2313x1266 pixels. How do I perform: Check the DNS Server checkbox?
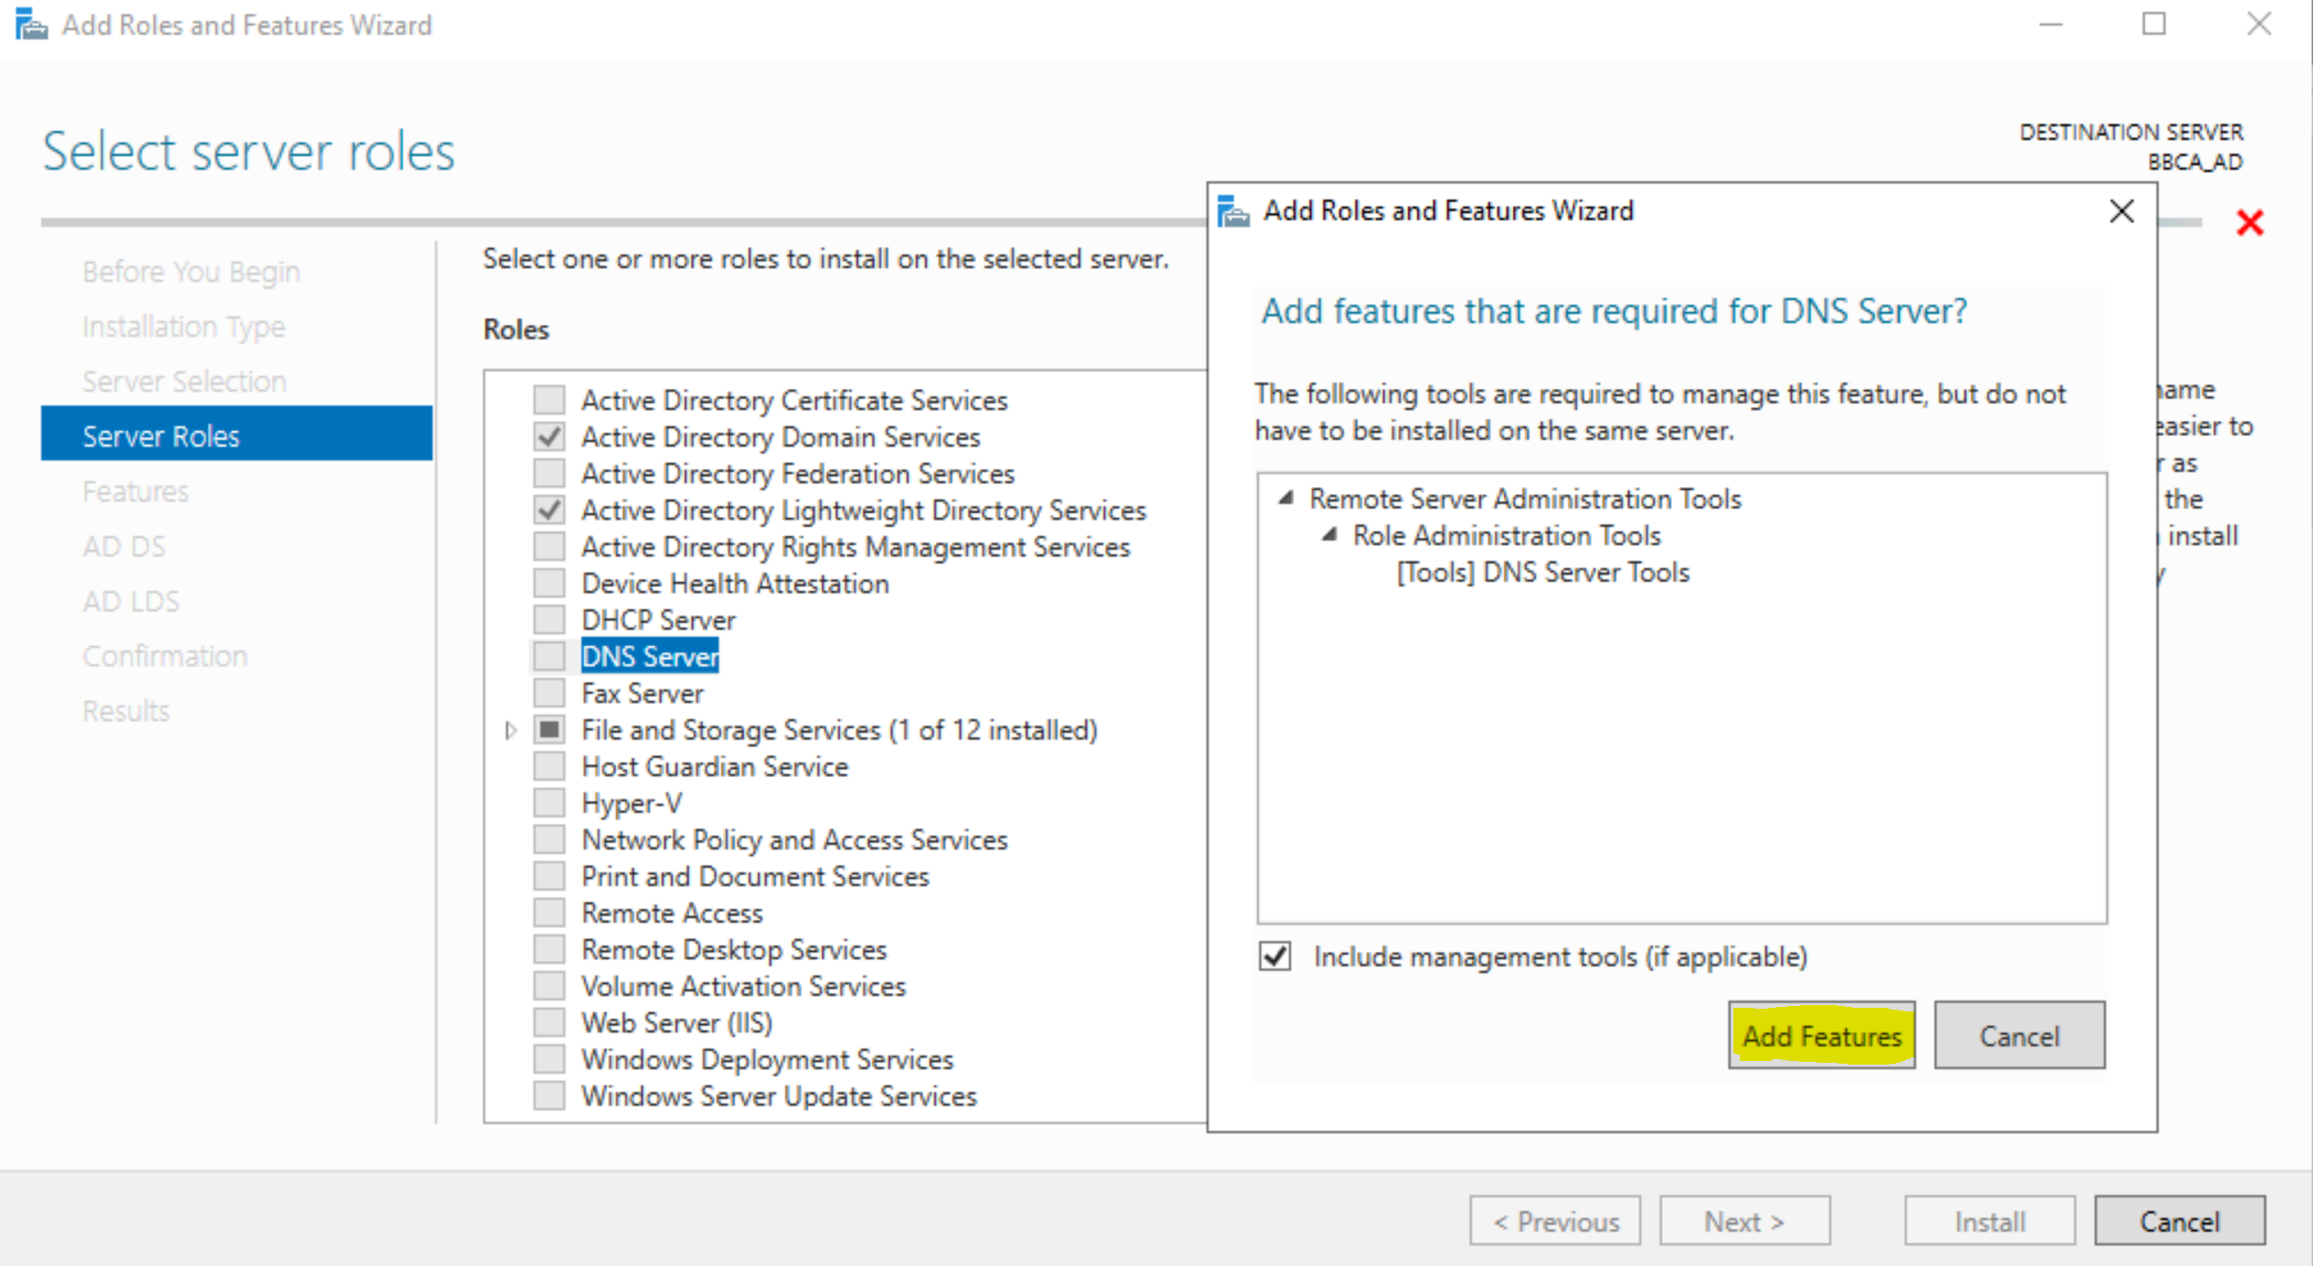click(549, 656)
